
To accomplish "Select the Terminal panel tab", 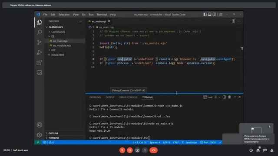I will 148,97.
